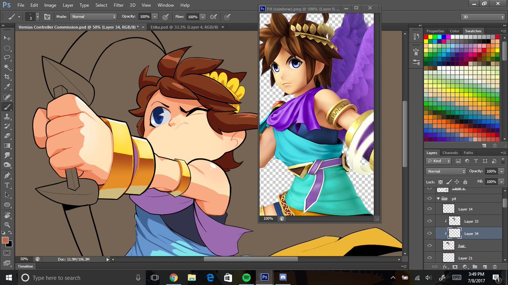Lock transparent pixels
This screenshot has width=508, height=285.
[440, 182]
